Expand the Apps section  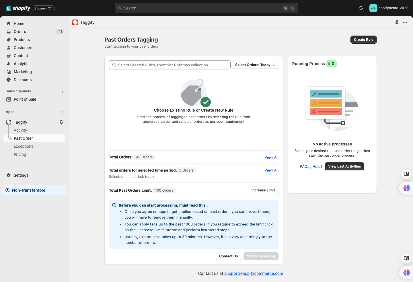click(x=63, y=112)
